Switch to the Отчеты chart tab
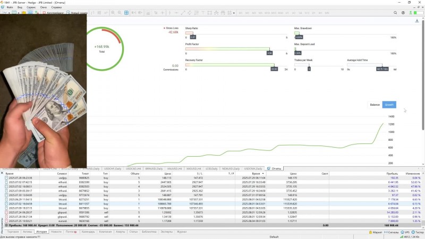The image size is (425, 239). click(274, 168)
